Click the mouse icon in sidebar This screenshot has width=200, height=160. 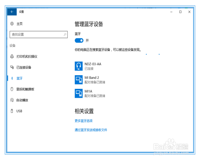point(12,89)
